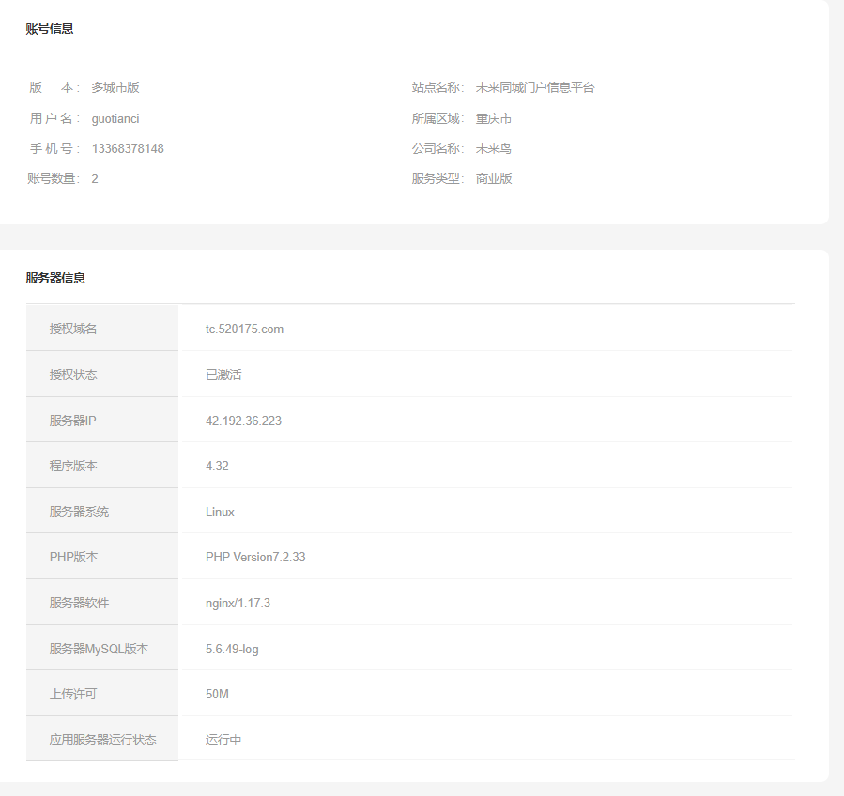Image resolution: width=844 pixels, height=796 pixels.
Task: Click the 账号数量 field label
Action: click(x=54, y=178)
